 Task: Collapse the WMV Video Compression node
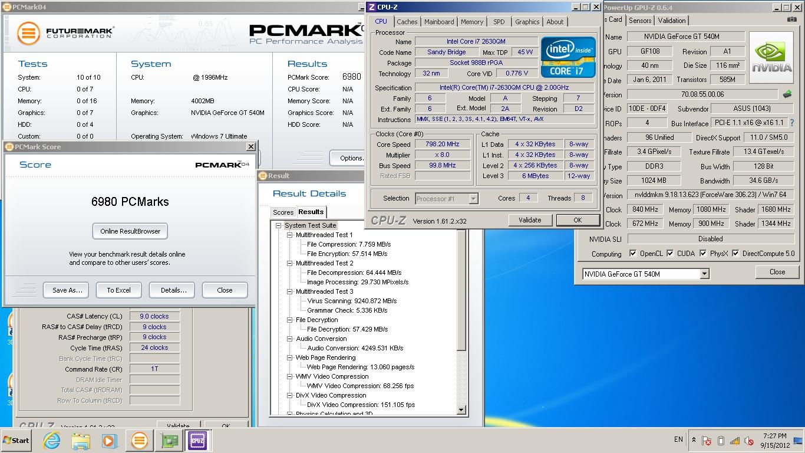290,376
